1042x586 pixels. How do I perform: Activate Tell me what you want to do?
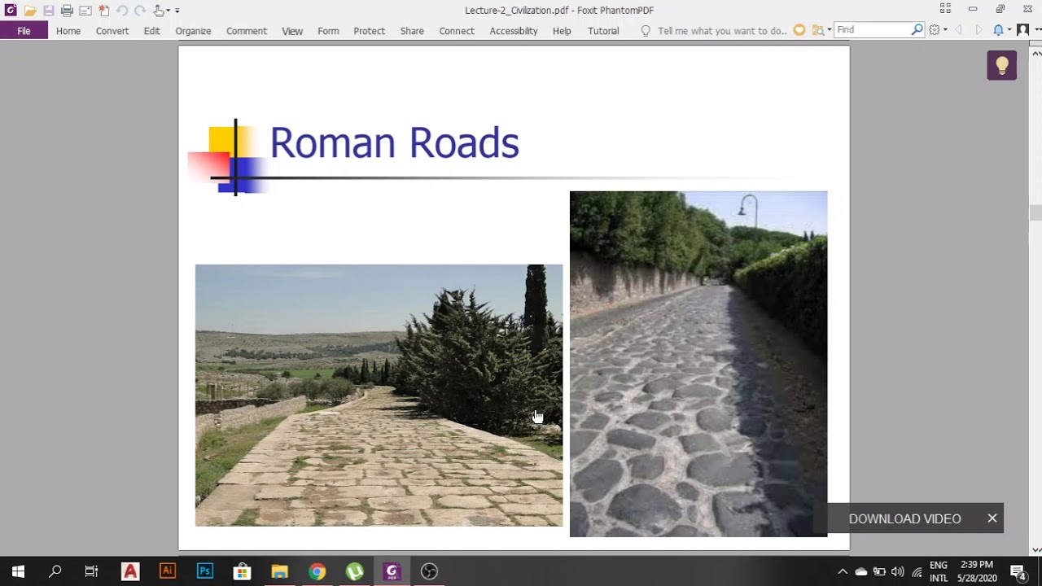(715, 31)
